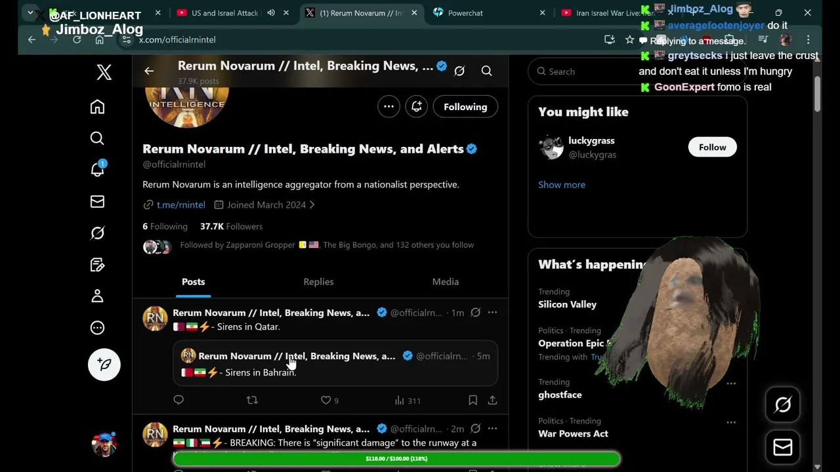Open the Explore magnifier in the left sidebar

click(97, 138)
